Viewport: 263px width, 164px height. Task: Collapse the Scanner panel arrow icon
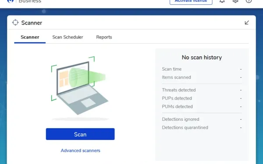[247, 23]
